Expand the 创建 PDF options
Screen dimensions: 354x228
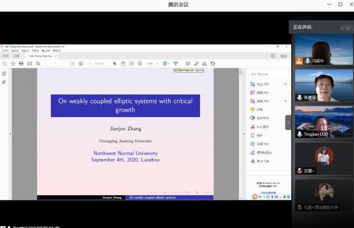[285, 101]
